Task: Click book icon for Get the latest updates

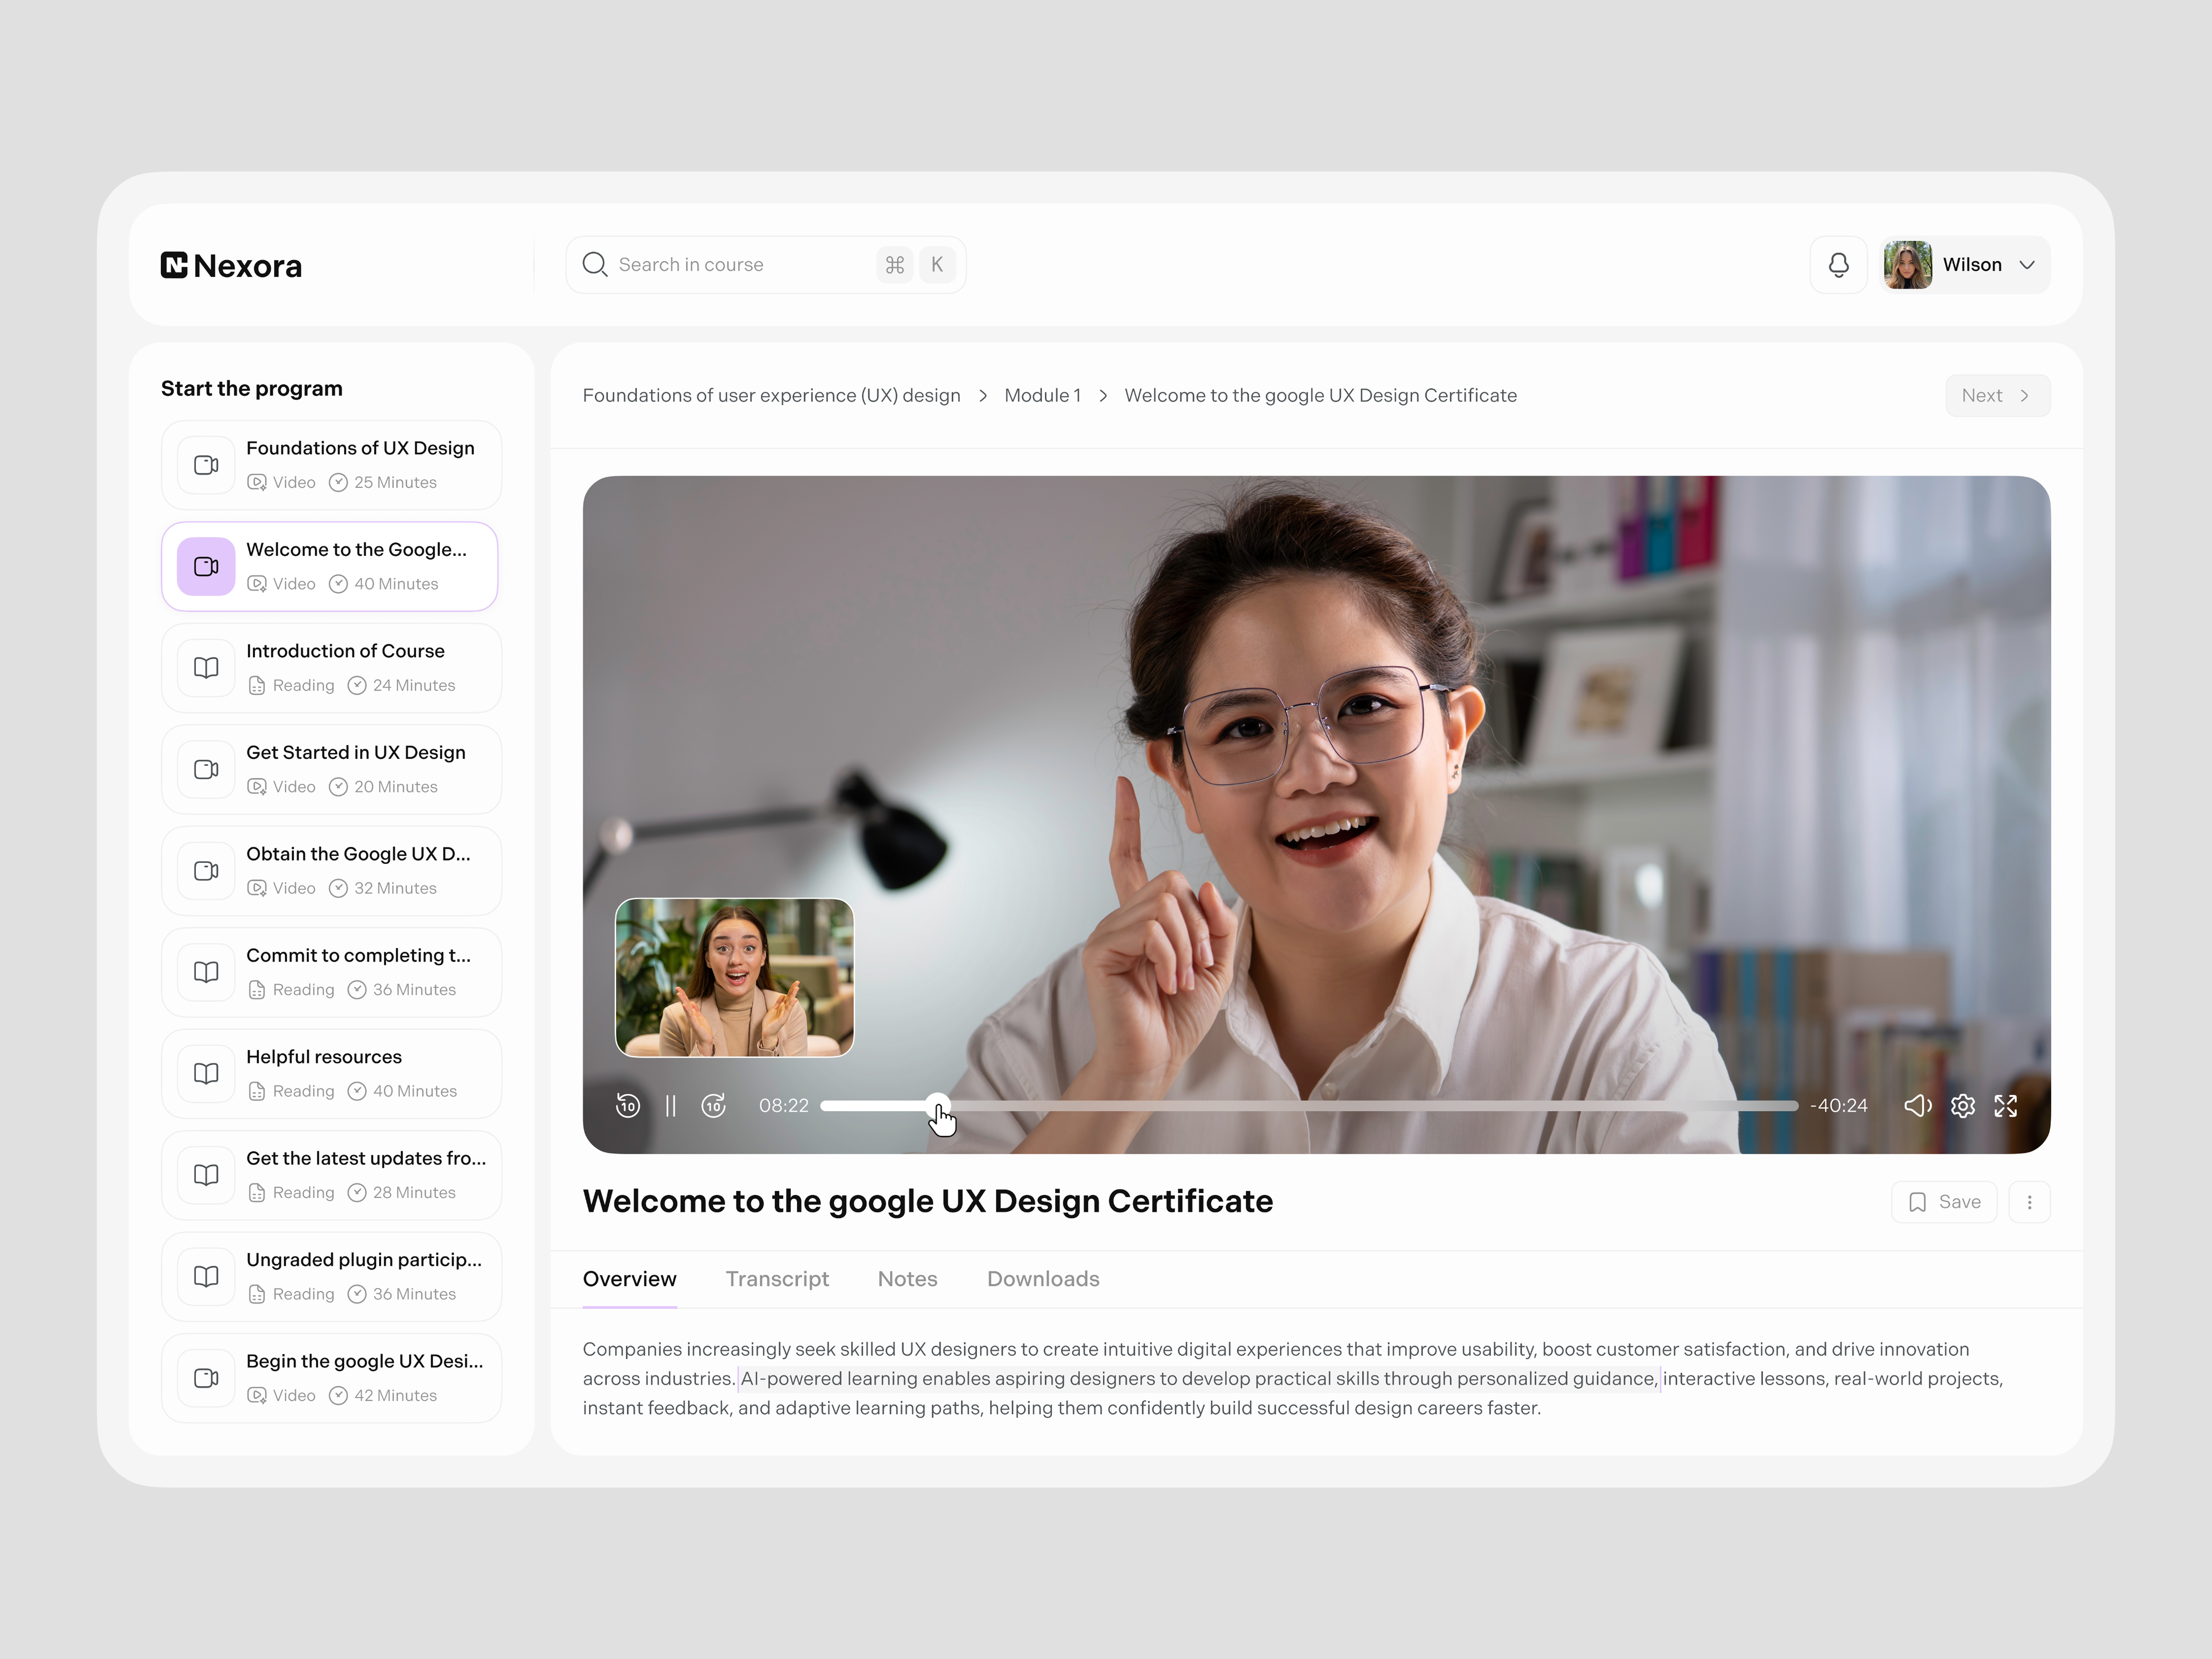Action: (x=206, y=1175)
